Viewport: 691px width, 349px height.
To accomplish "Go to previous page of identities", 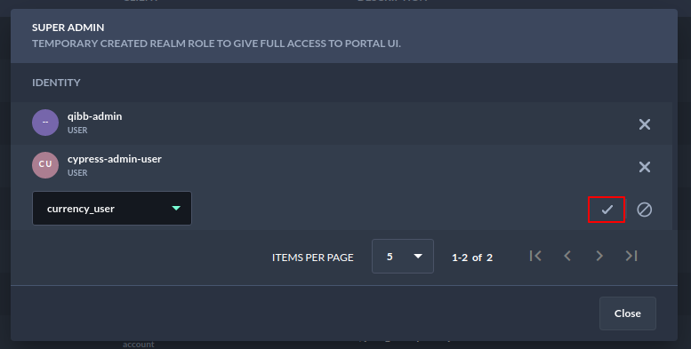I will coord(567,256).
